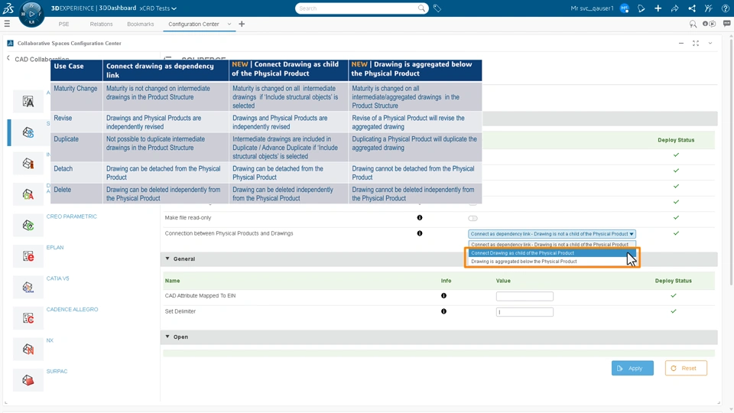Screen dimensions: 734x413
Task: Open the CATIA V5 link
Action: tap(57, 278)
